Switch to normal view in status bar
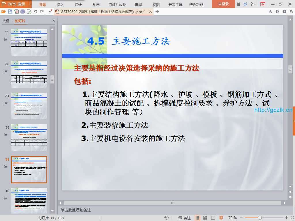295x221 pixels. [x=198, y=218]
